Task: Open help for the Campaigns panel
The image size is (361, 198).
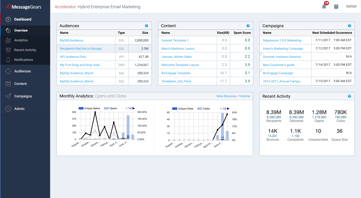Action: [x=349, y=26]
